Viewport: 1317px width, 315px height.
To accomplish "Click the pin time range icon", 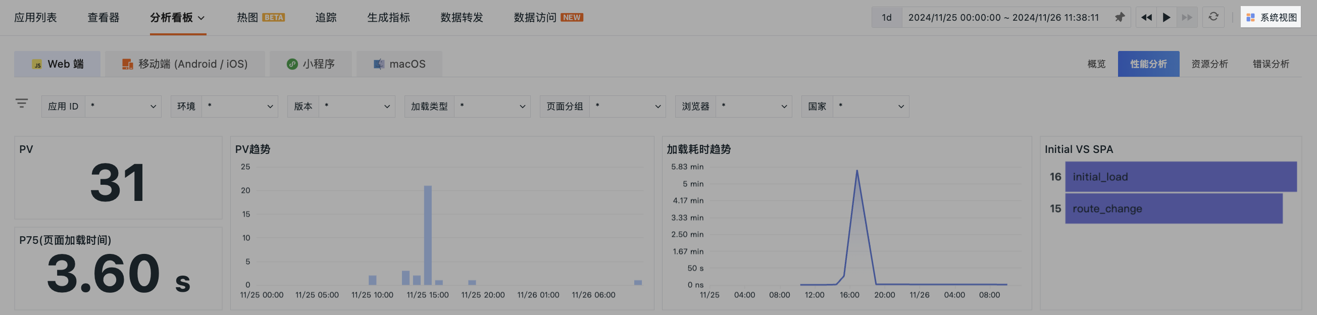I will (1120, 17).
